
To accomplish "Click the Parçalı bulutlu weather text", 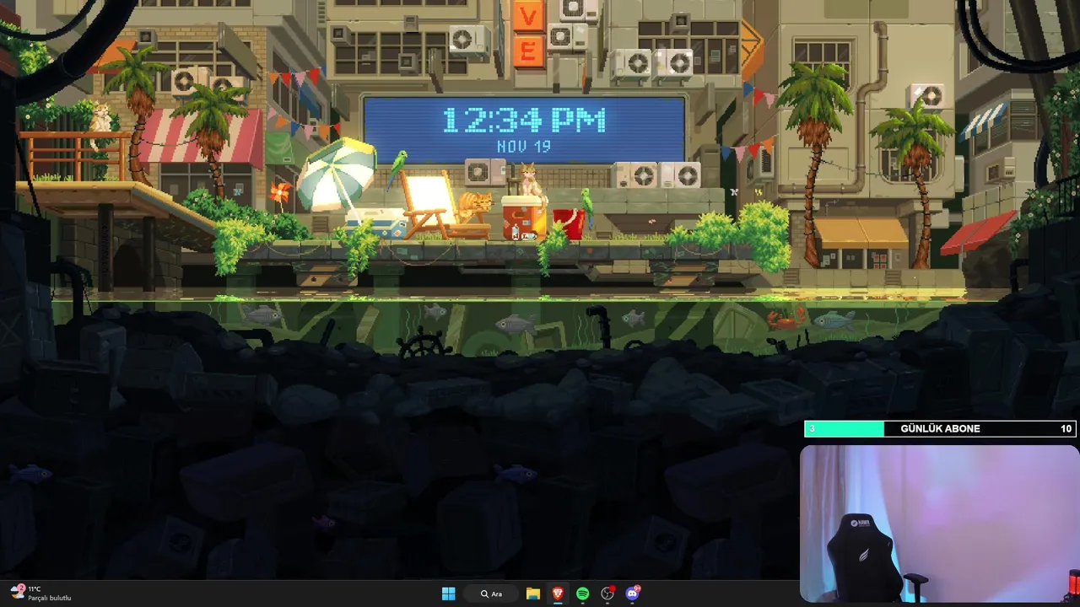I will click(x=49, y=598).
